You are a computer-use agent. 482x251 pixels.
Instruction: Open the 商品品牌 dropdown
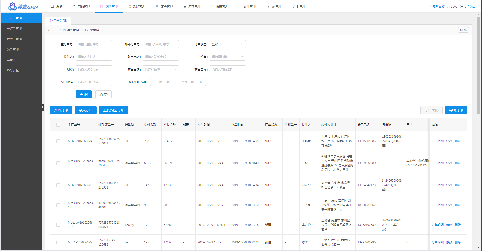[x=161, y=69]
